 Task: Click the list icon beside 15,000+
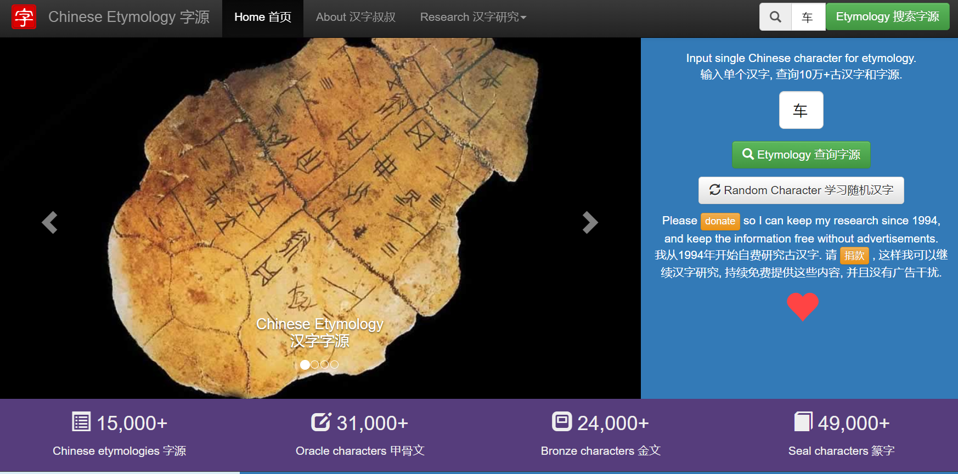tap(81, 422)
